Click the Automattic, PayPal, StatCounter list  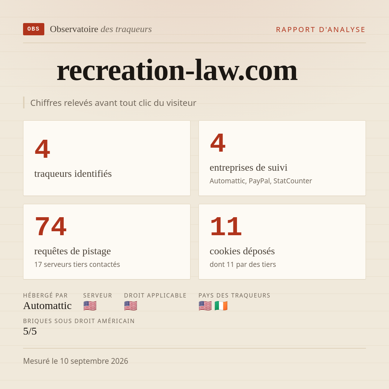click(261, 181)
